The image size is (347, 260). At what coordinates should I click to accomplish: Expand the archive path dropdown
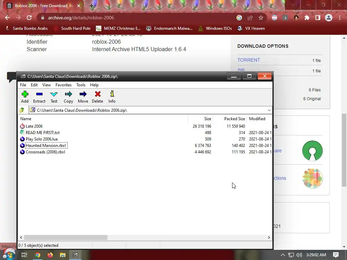pyautogui.click(x=269, y=110)
